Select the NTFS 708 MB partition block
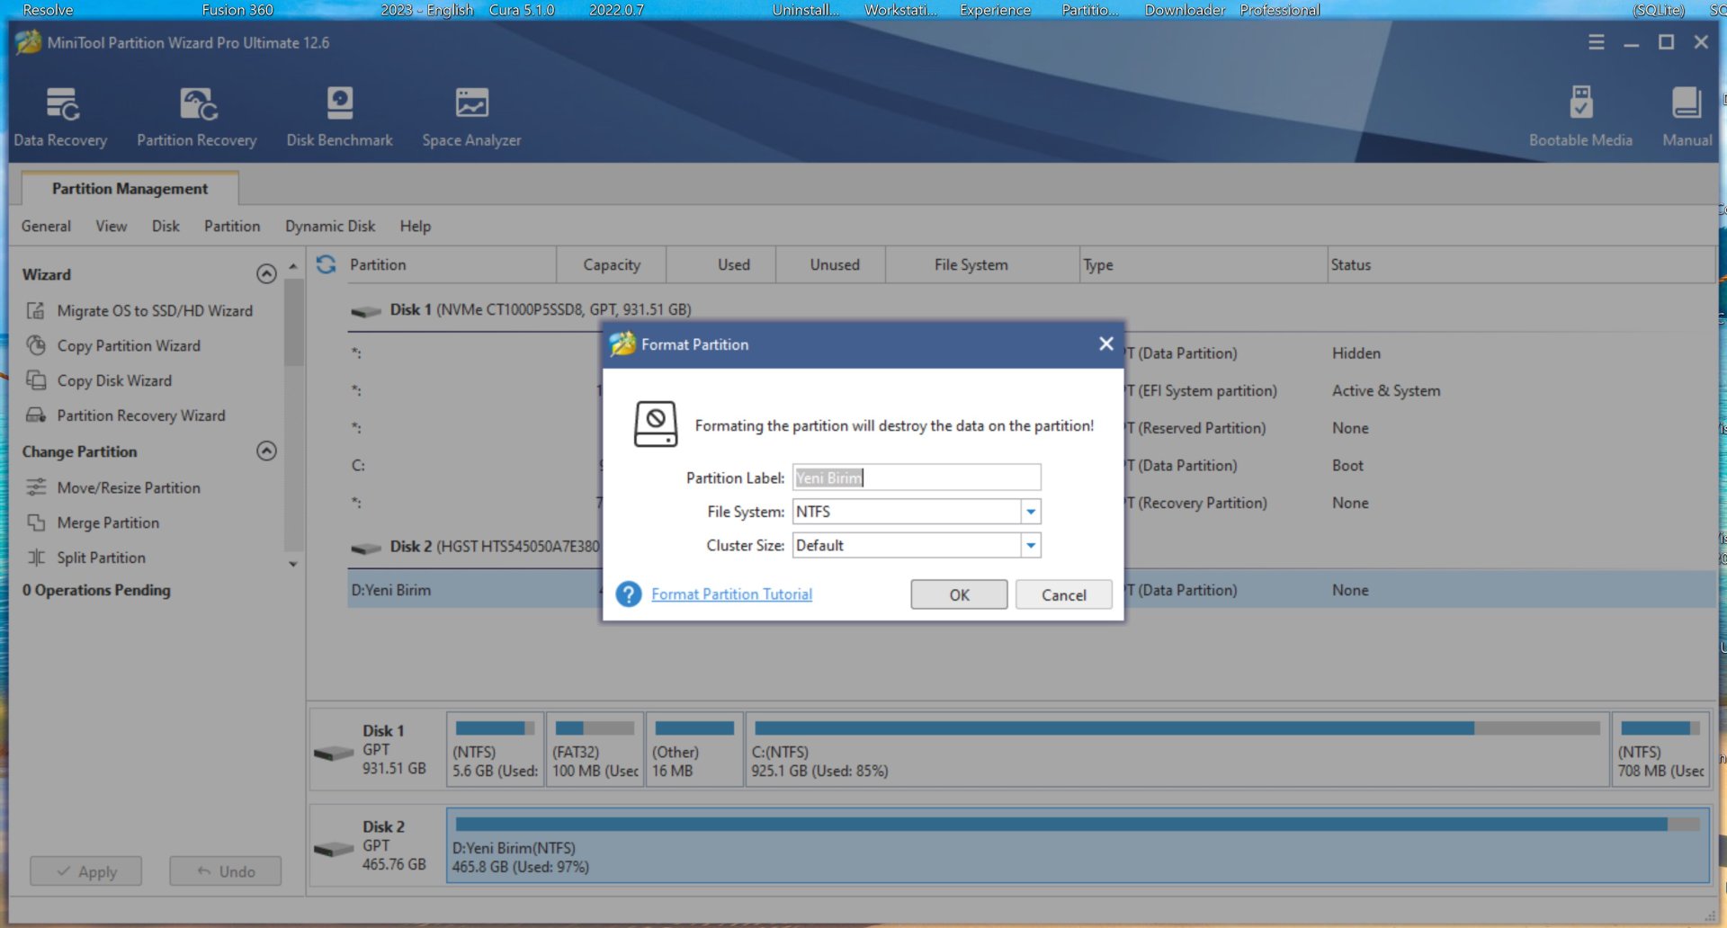The height and width of the screenshot is (928, 1727). 1660,749
